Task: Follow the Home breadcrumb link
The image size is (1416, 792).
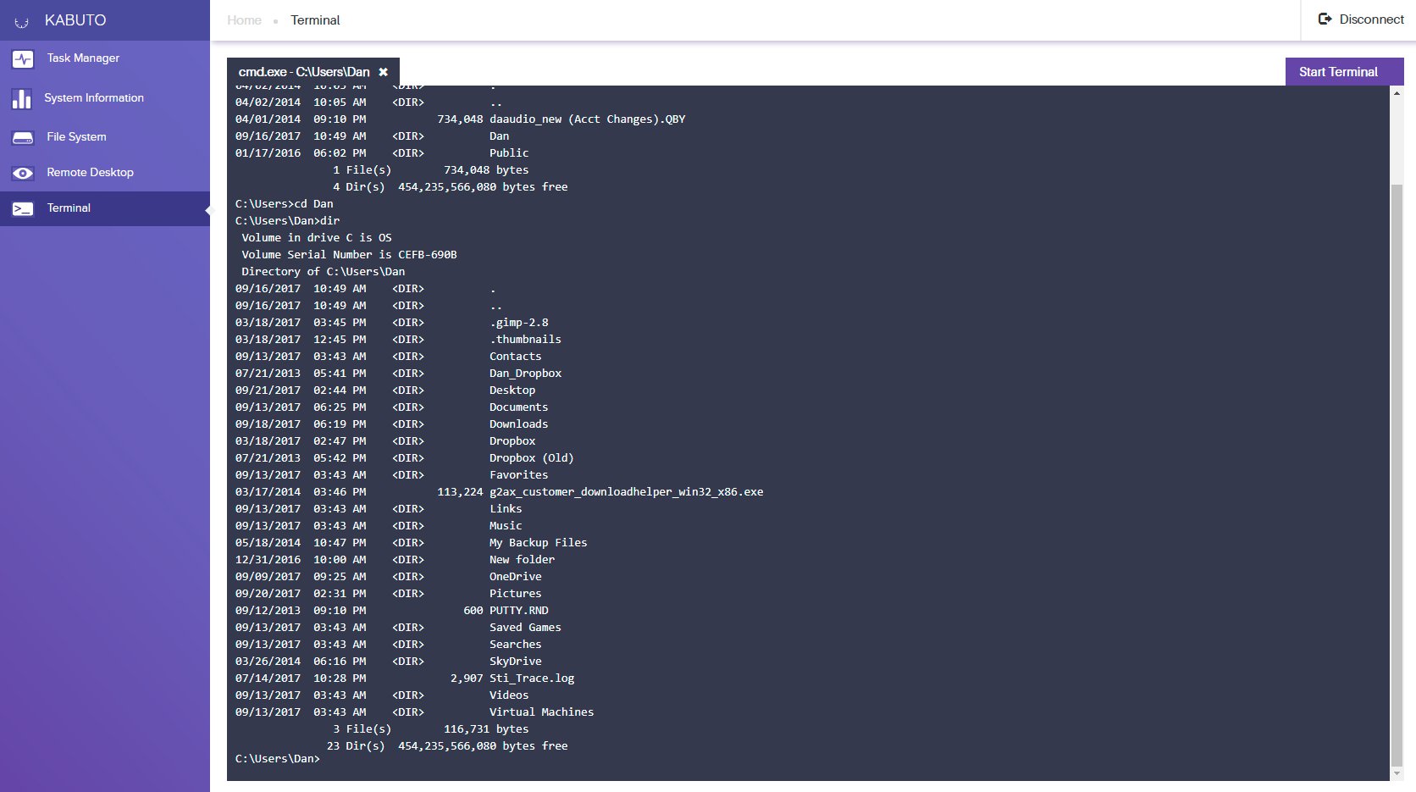Action: 244,20
